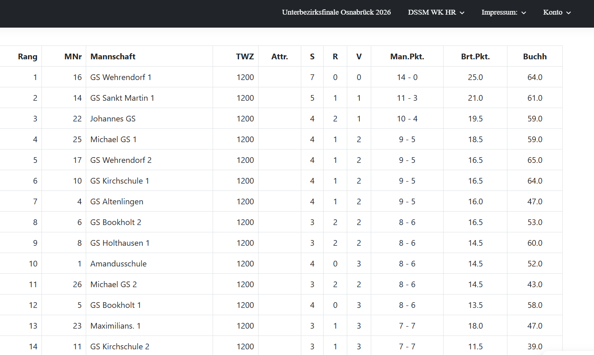Click on Maximilians. 1 team entry
Viewport: 594px width, 355px height.
point(115,326)
